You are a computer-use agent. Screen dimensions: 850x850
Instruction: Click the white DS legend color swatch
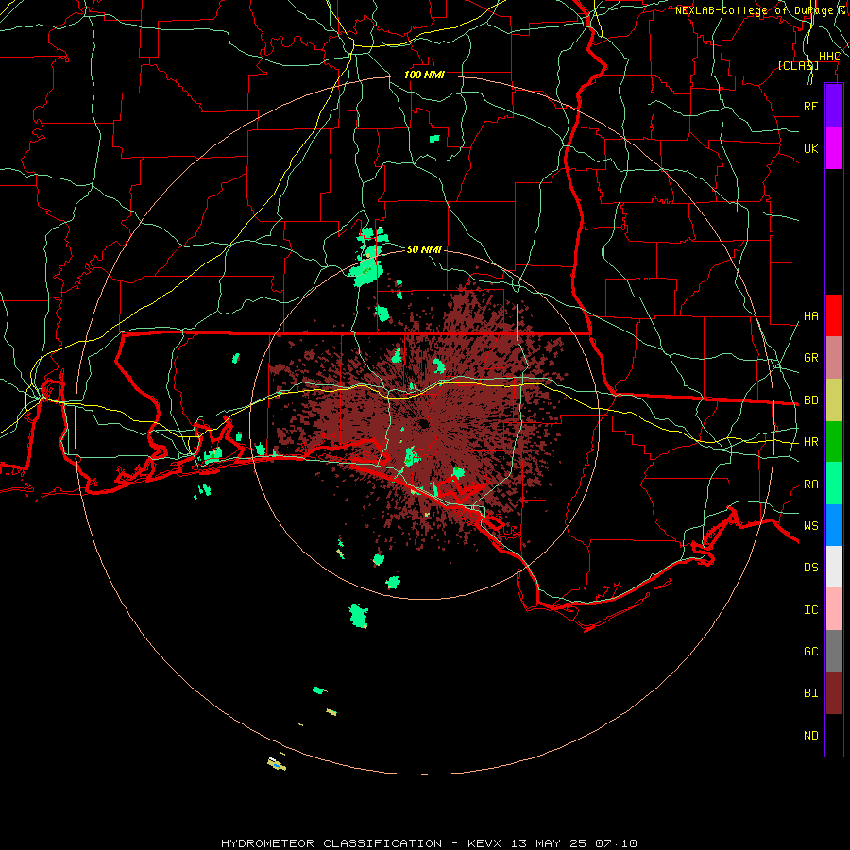click(x=834, y=567)
